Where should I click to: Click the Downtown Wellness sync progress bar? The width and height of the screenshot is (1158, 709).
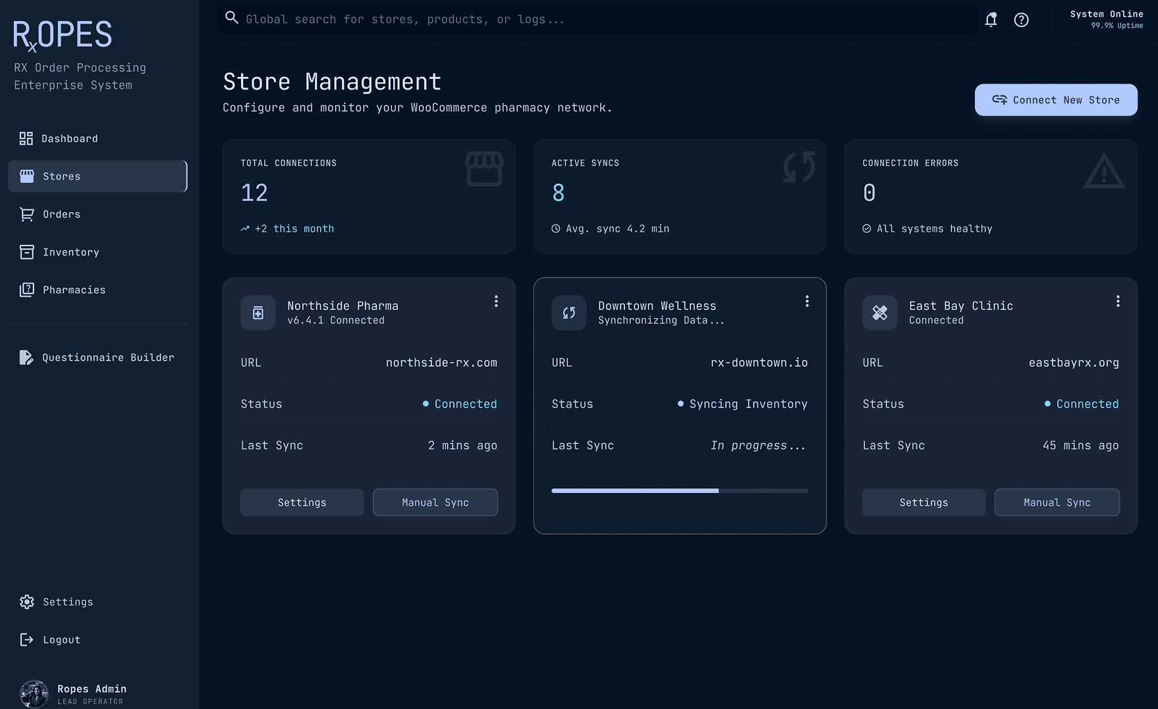(x=680, y=490)
